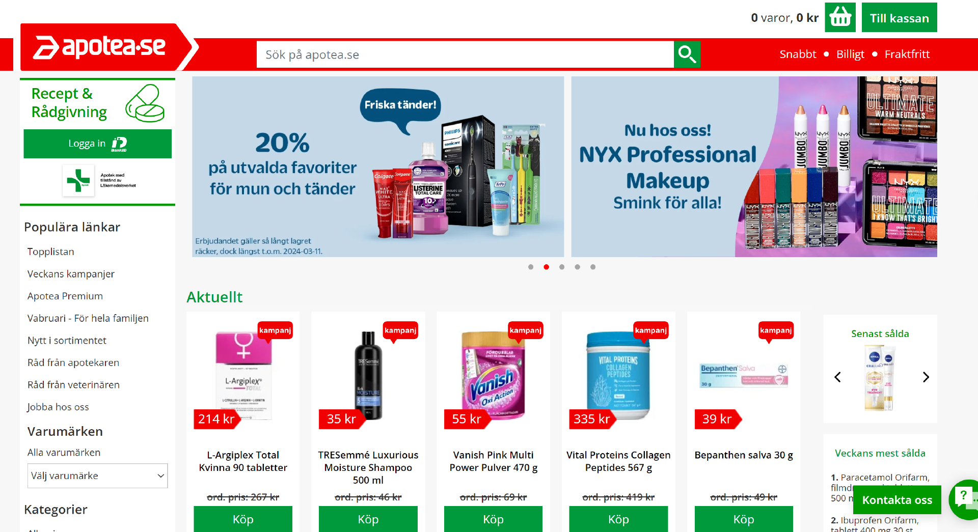Buy Bepanthen salva 30 g
The width and height of the screenshot is (978, 532).
(744, 519)
